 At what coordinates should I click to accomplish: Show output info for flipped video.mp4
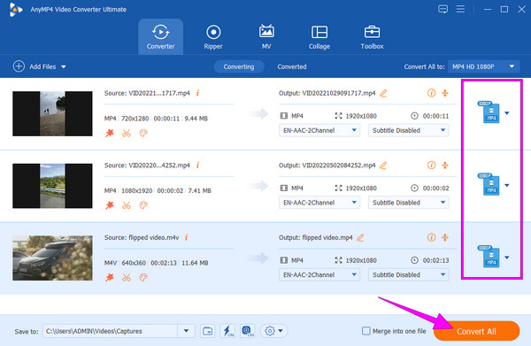(431, 237)
